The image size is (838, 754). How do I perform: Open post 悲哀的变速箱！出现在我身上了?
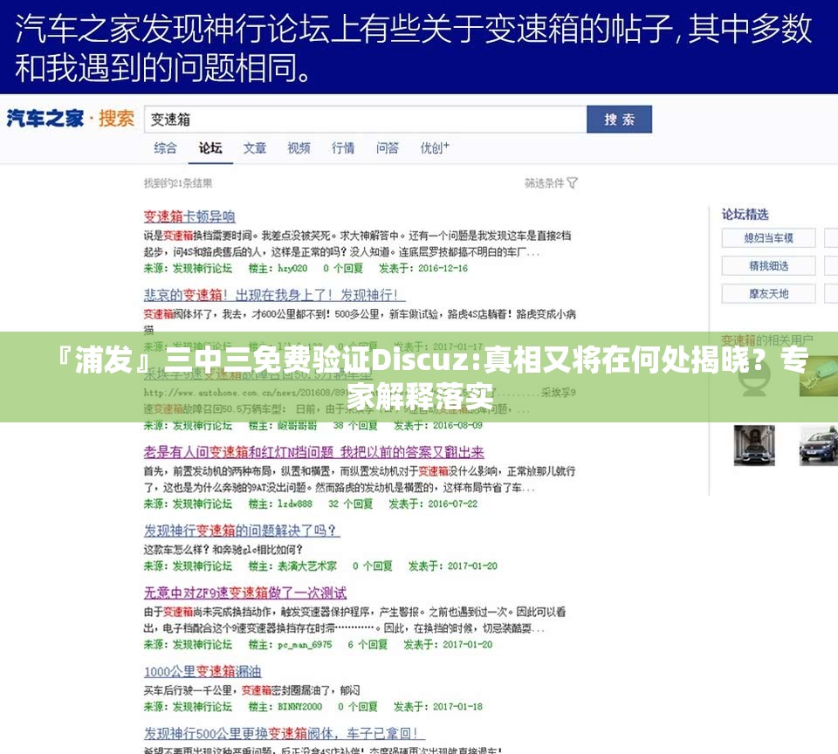tap(274, 295)
